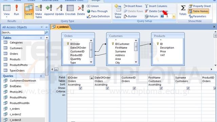Close the r_orders3 query window
The image size is (217, 122).
214,27
